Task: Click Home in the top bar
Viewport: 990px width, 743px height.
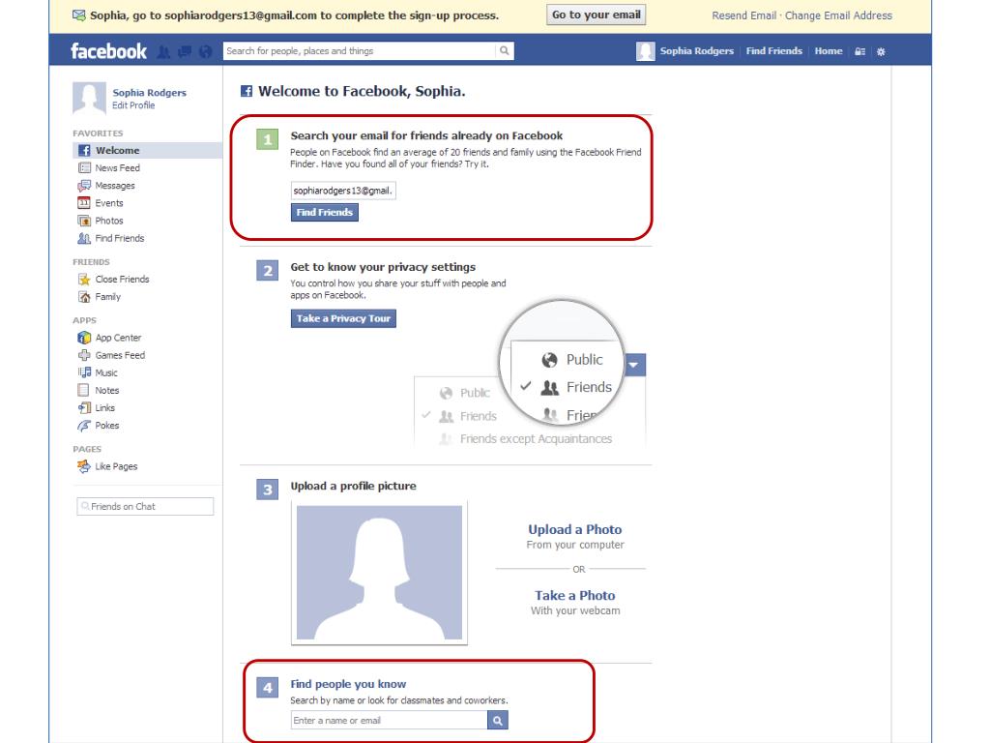Action: point(829,51)
